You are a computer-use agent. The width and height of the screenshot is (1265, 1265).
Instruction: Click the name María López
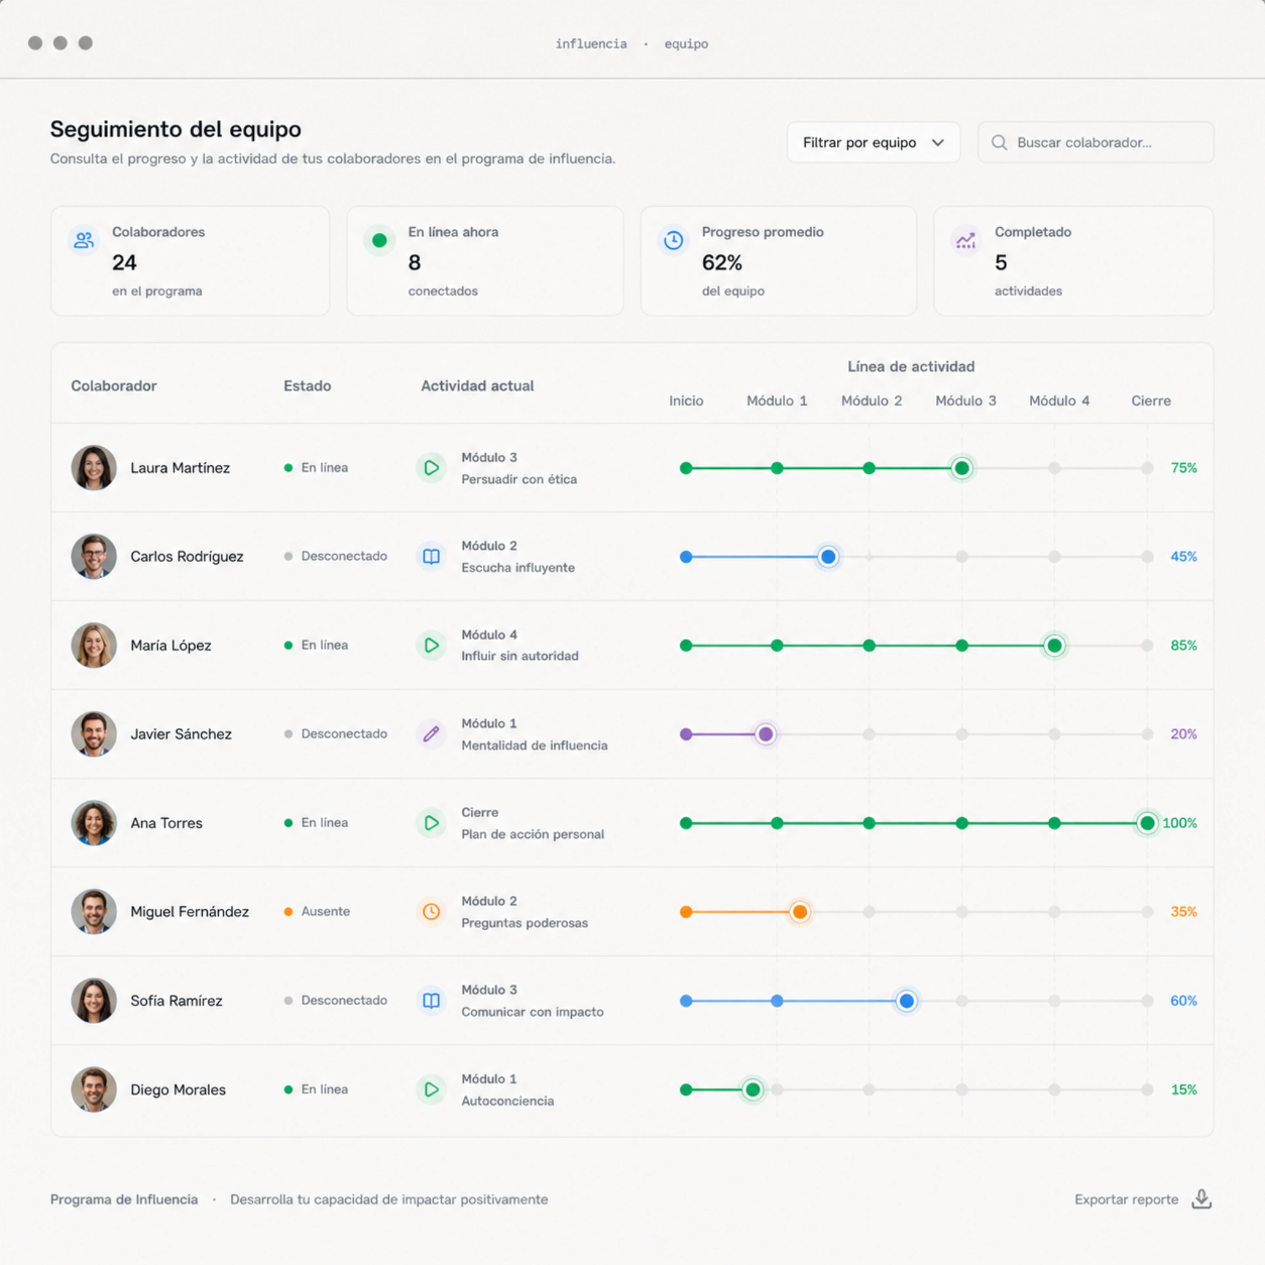[x=171, y=645]
